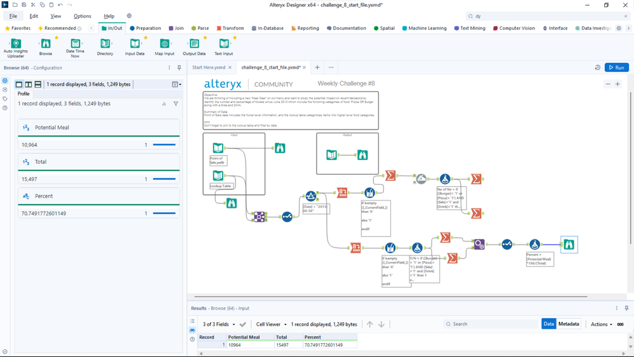Open the new window dropdown in Browse configuration
Screen dimensions: 634x357
[176, 84]
